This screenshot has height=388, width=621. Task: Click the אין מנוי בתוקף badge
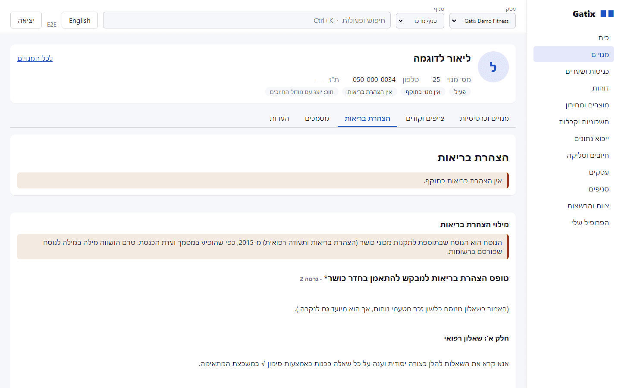coord(423,92)
